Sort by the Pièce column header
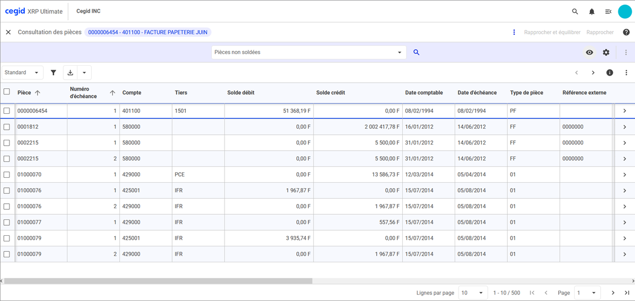 coord(24,93)
